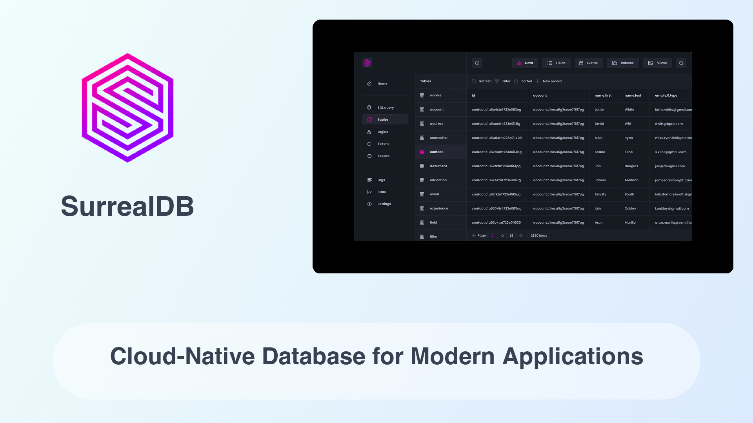The image size is (753, 423).
Task: Click Refresh in the table toolbar
Action: coord(482,81)
